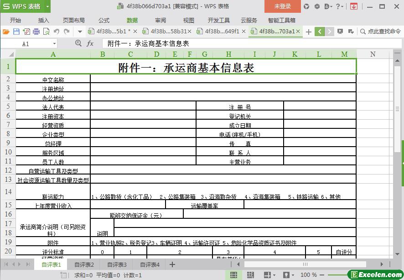Close the document tab 4f38b...5b1
The height and width of the screenshot is (280, 404).
[x=135, y=32]
